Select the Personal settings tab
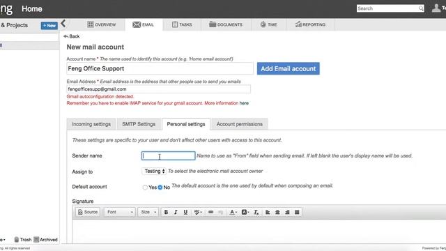 [x=186, y=124]
